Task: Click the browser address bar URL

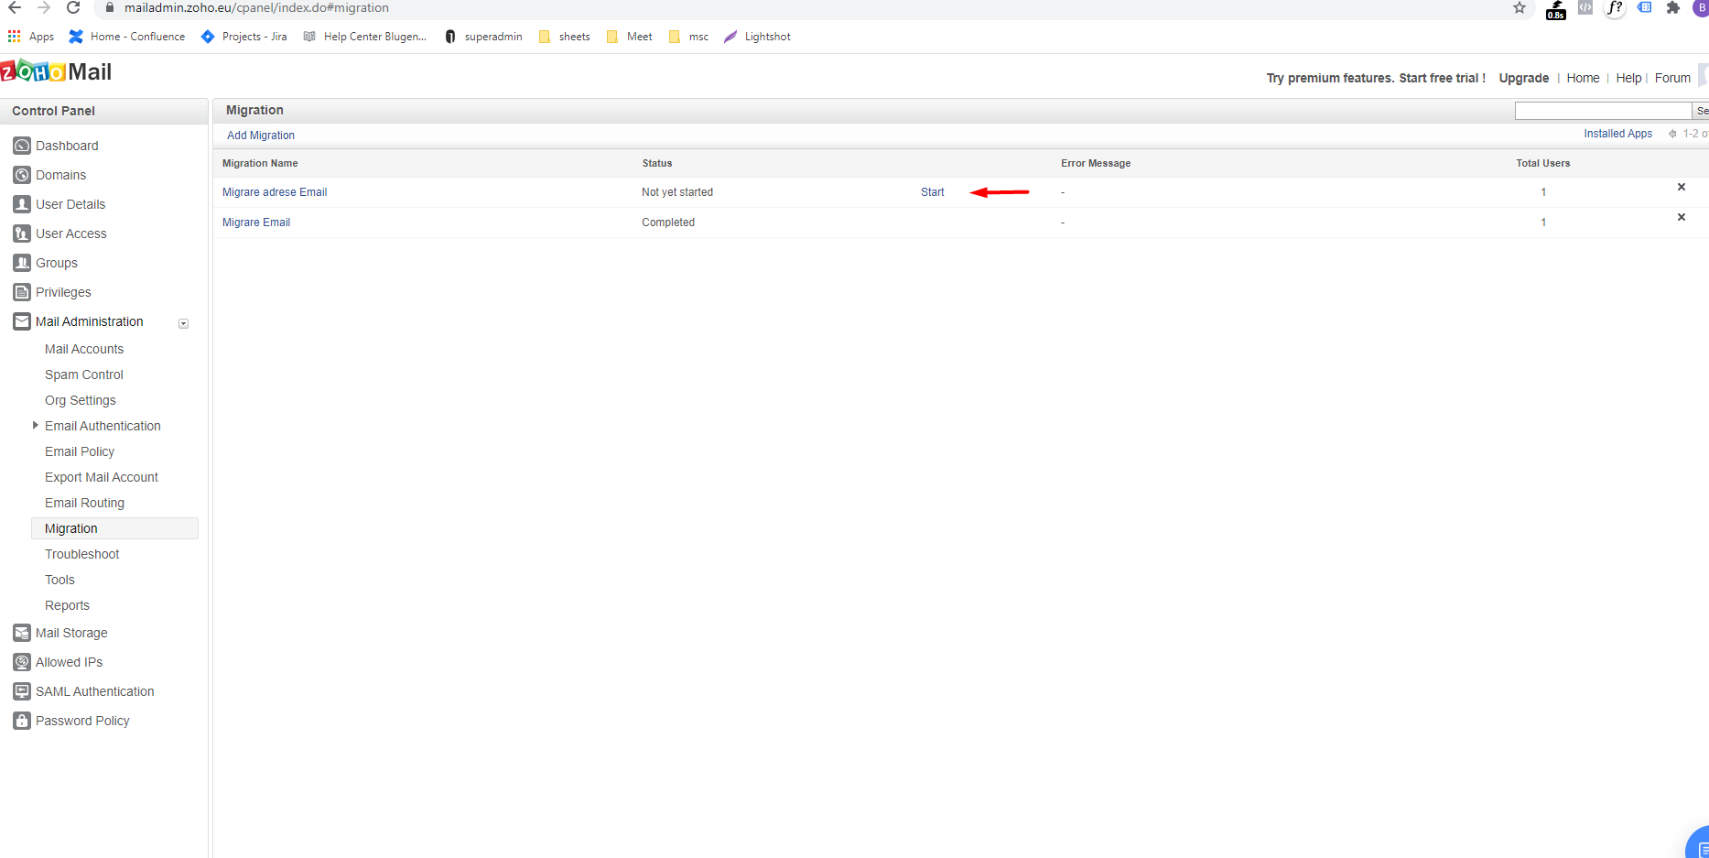Action: [x=256, y=7]
